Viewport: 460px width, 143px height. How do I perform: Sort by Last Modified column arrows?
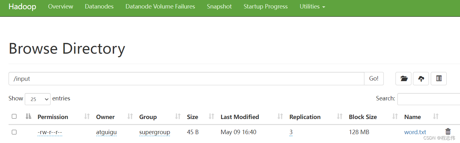click(x=280, y=116)
